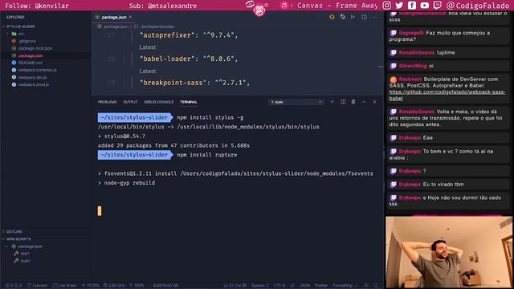The width and height of the screenshot is (514, 289).
Task: Open the Twitter bird icon in banner
Action: (x=399, y=6)
